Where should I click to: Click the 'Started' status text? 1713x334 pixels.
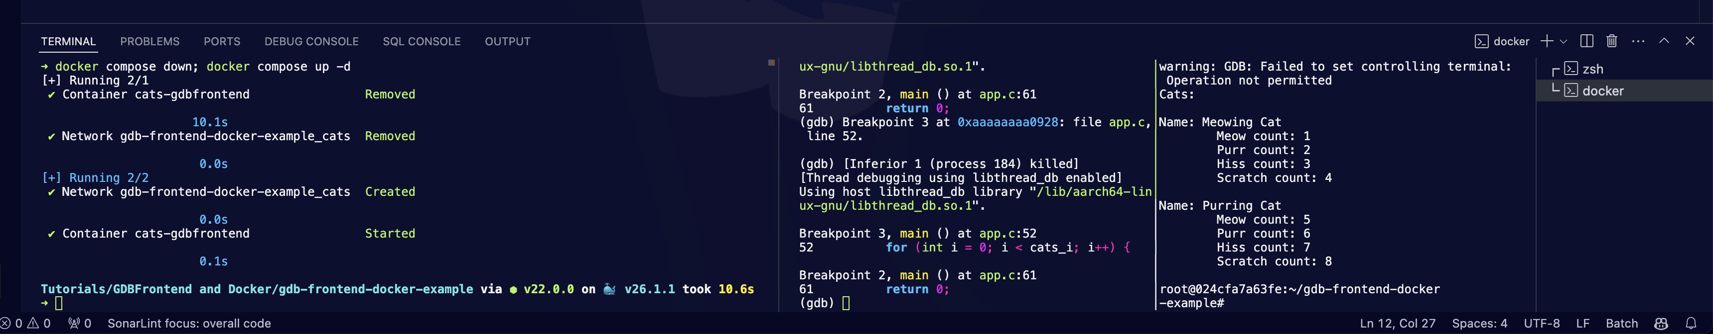(390, 233)
